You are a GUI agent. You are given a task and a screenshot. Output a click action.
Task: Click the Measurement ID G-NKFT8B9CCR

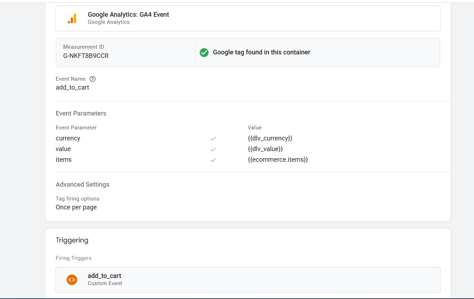point(86,56)
